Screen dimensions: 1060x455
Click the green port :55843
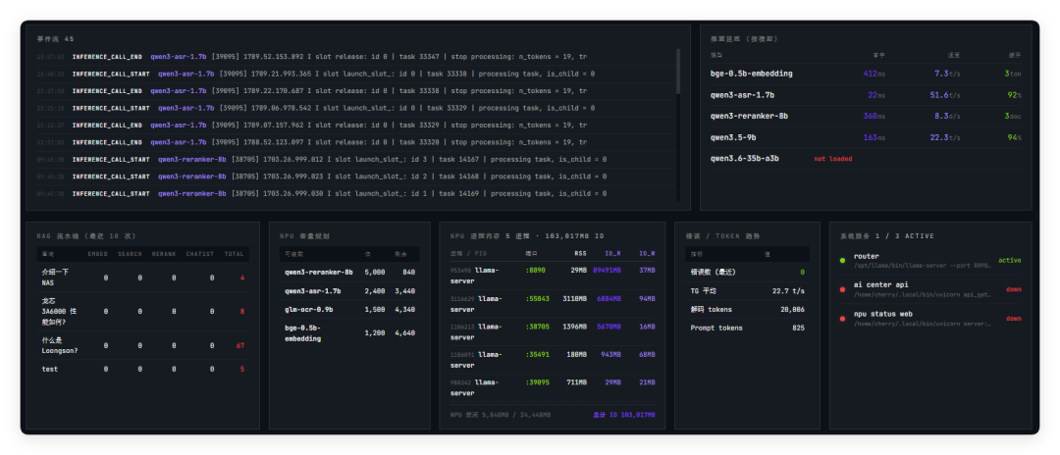[537, 298]
